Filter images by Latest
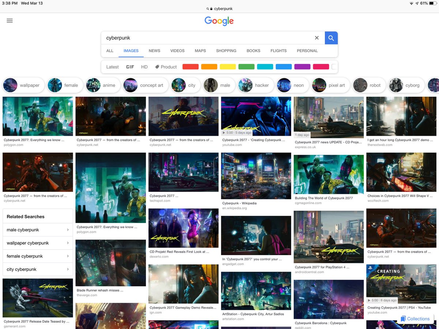Viewport: 439px width, 329px height. click(x=112, y=67)
